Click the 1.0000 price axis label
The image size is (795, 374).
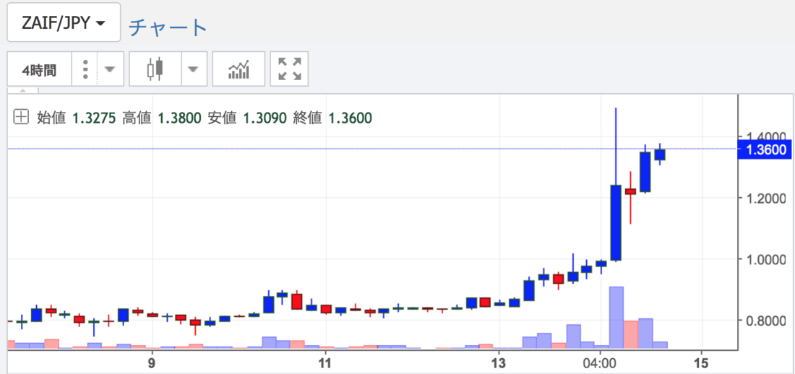(x=767, y=259)
